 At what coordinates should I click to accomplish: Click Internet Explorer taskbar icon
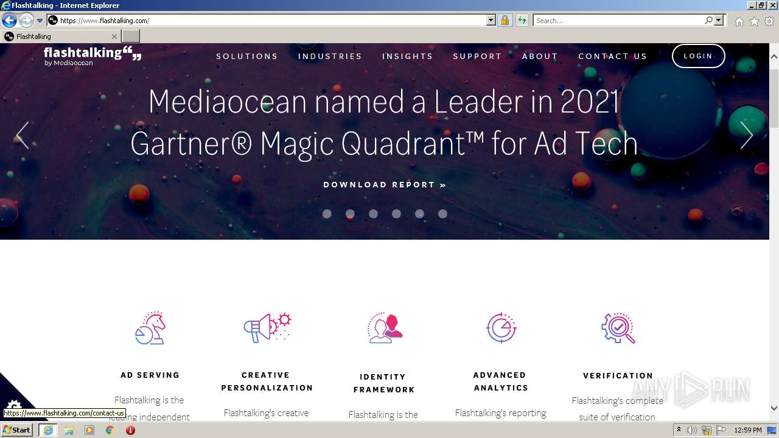tap(48, 430)
